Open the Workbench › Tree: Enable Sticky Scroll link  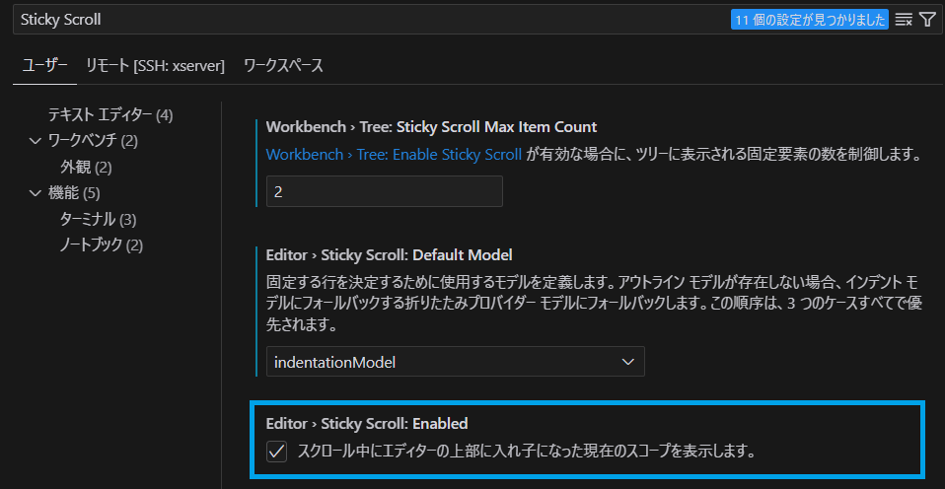pyautogui.click(x=395, y=155)
